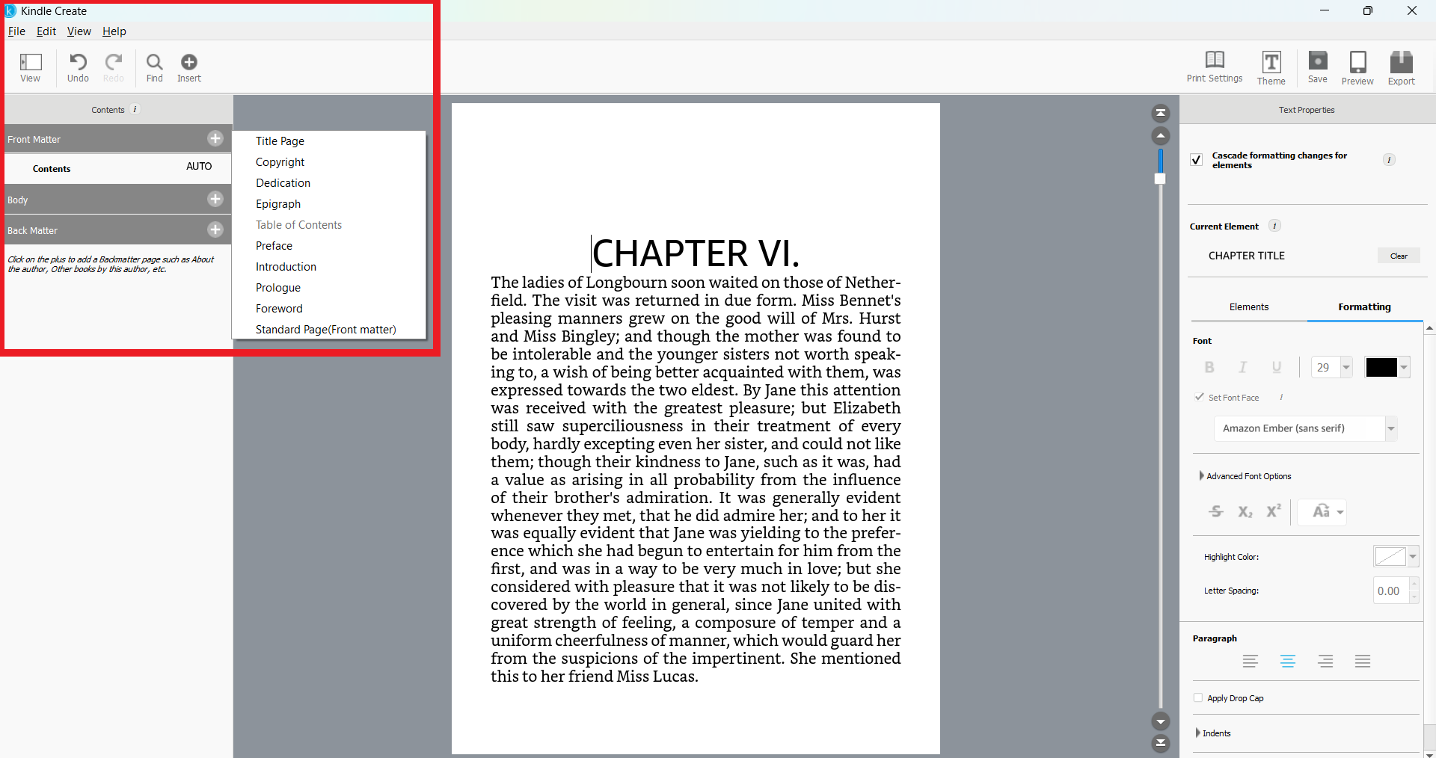Uncheck cascade formatting changes checkbox
The width and height of the screenshot is (1436, 758).
tap(1197, 160)
